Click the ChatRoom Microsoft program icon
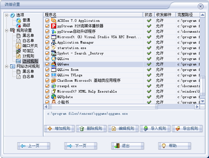The width and height of the screenshot is (209, 158). tap(54, 80)
